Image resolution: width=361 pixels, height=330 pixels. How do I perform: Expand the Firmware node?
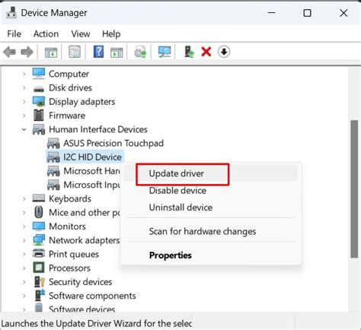tap(24, 116)
